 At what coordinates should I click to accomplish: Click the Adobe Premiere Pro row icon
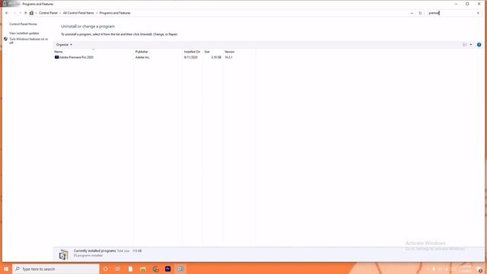click(x=56, y=57)
